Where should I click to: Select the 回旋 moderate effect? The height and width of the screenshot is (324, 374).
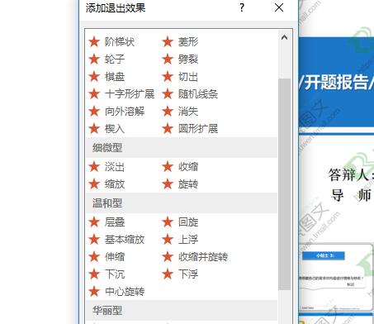coord(180,222)
